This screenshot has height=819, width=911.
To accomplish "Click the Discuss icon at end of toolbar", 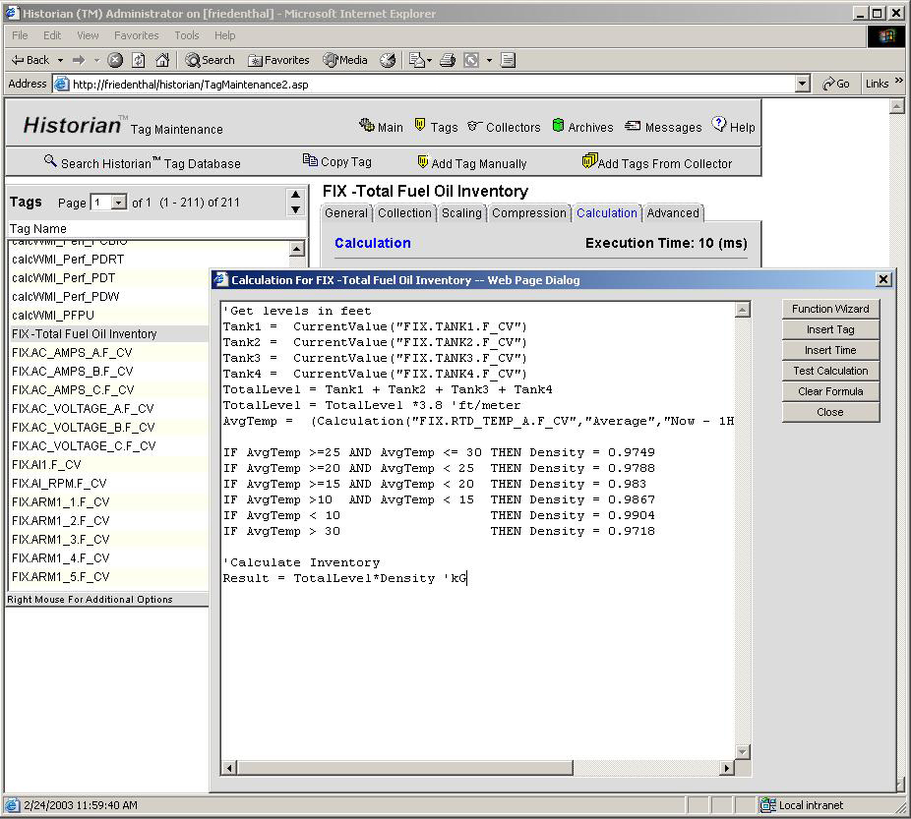I will (x=508, y=60).
